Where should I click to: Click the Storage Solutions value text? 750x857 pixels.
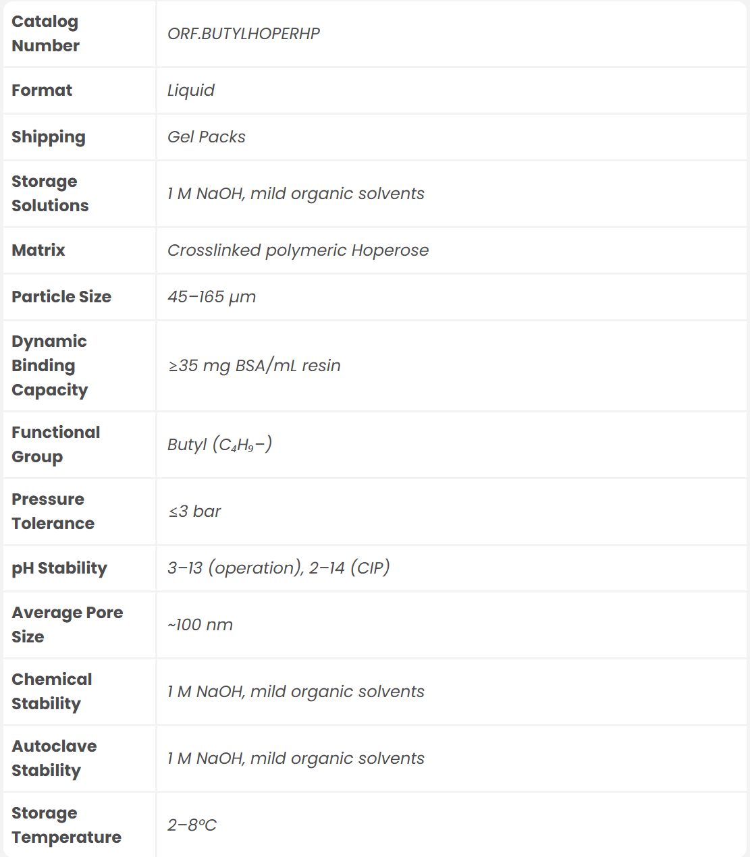pos(296,194)
